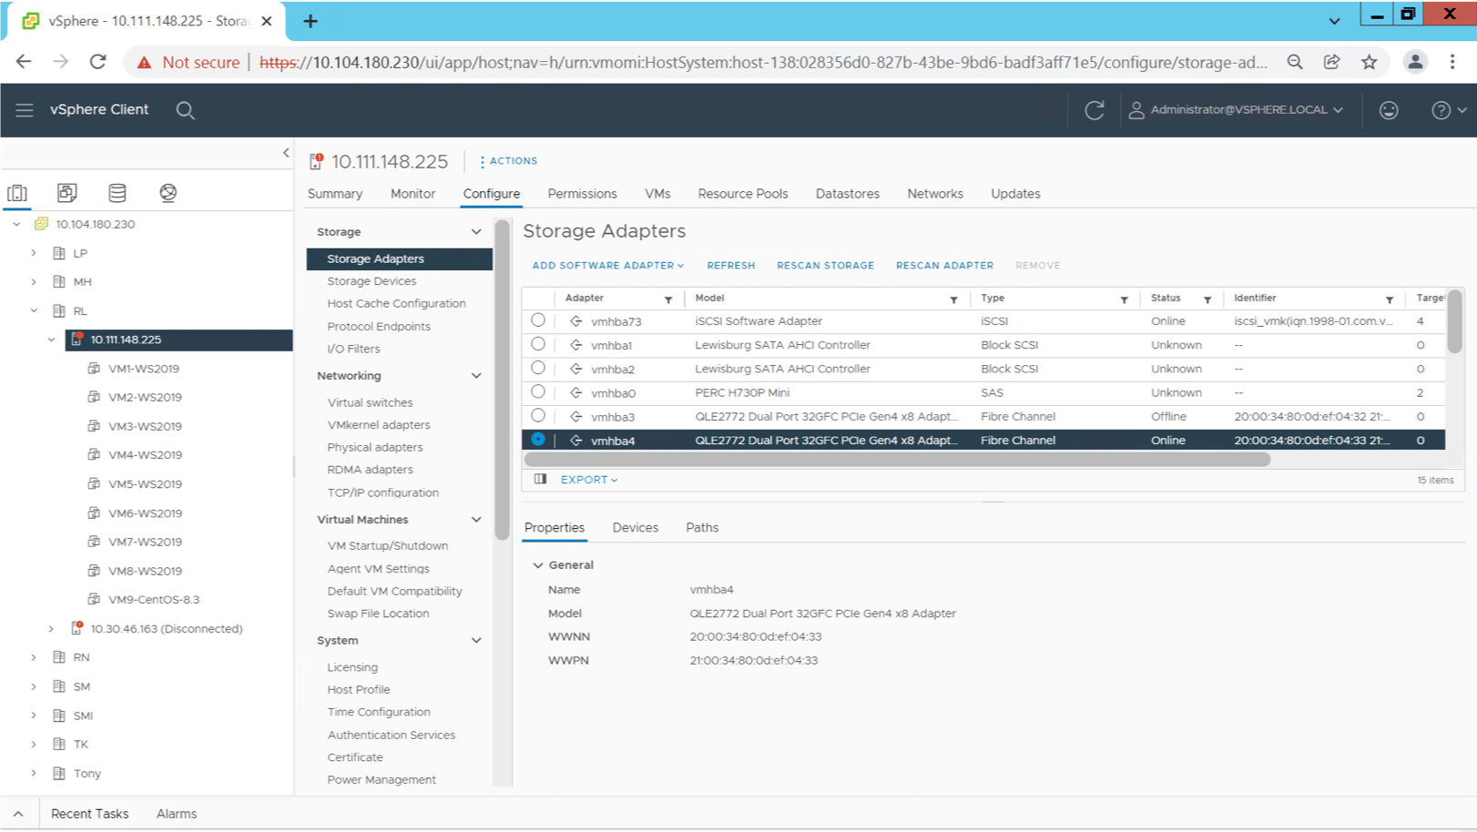Refresh vSphere Client with the circular arrow
The image size is (1477, 832).
point(1095,110)
